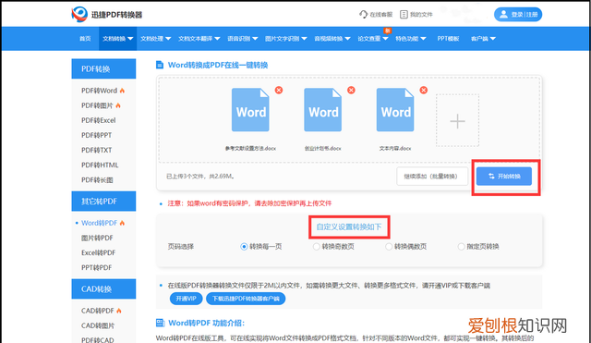Click the 登录|注册 button
This screenshot has height=343, width=591.
pos(518,15)
